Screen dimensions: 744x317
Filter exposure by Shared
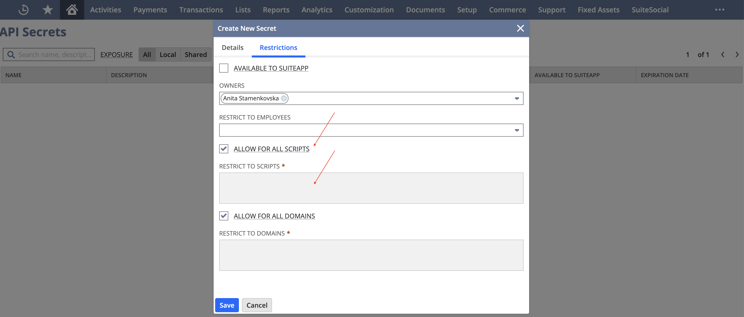[x=196, y=54]
